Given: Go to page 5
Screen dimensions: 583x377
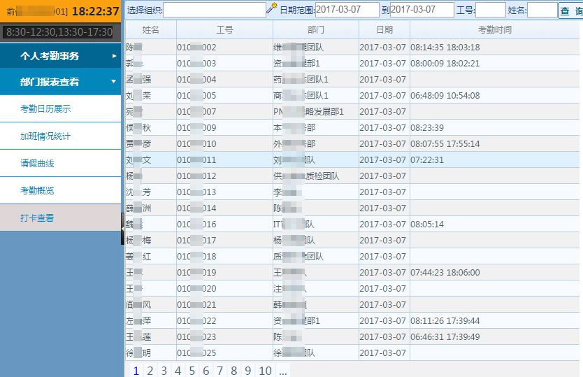Looking at the screenshot, I should (192, 371).
